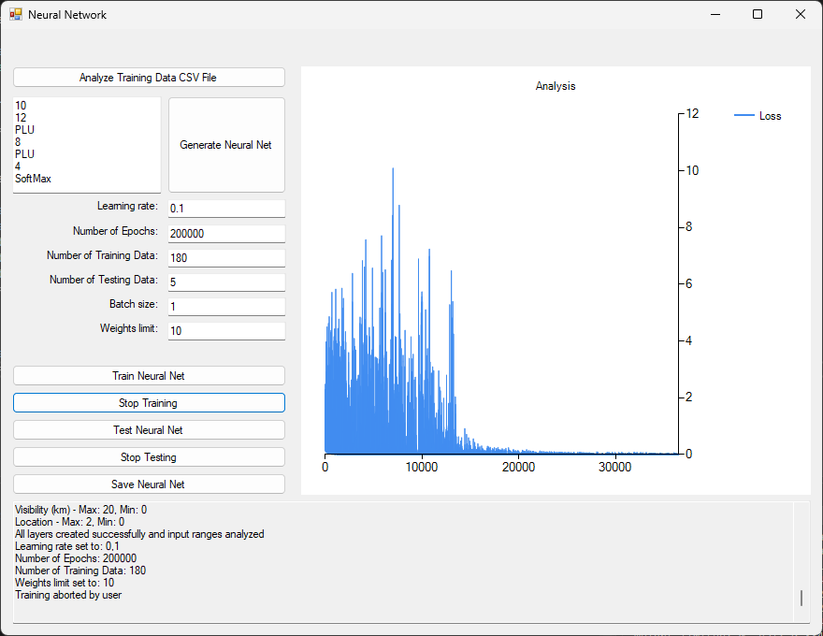Start training with Train Neural Net button
823x636 pixels.
click(149, 375)
